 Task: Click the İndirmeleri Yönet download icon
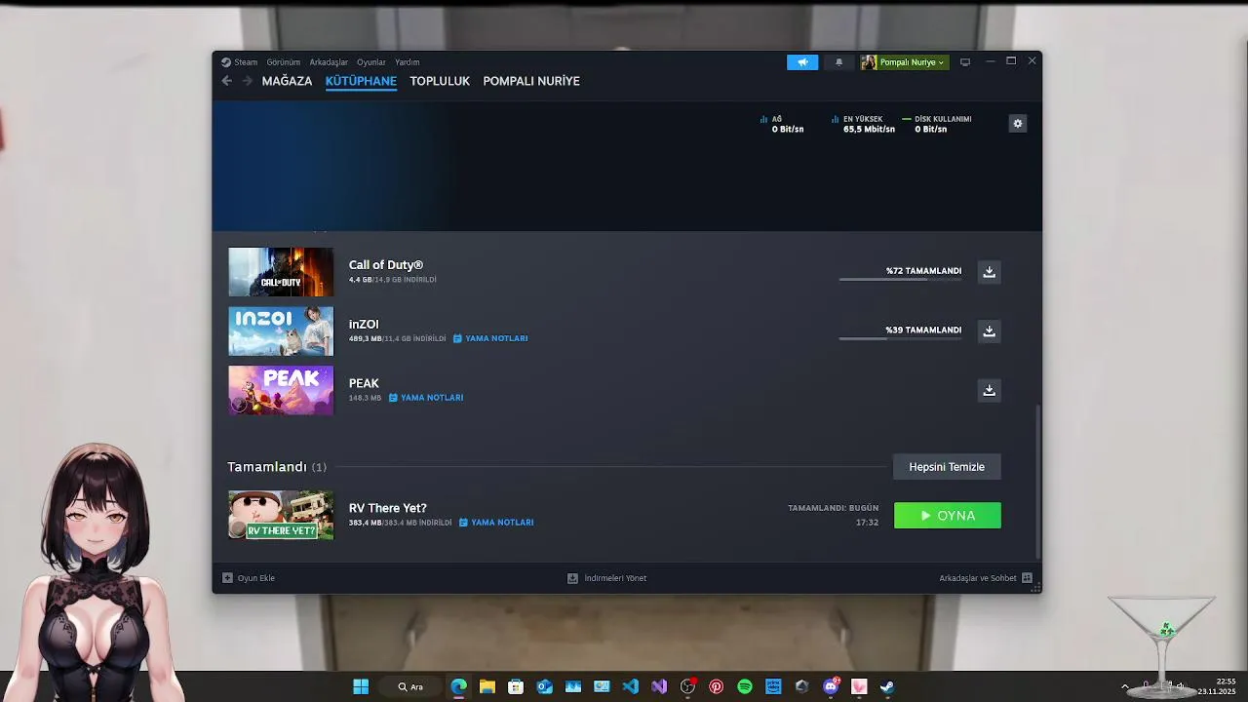573,578
